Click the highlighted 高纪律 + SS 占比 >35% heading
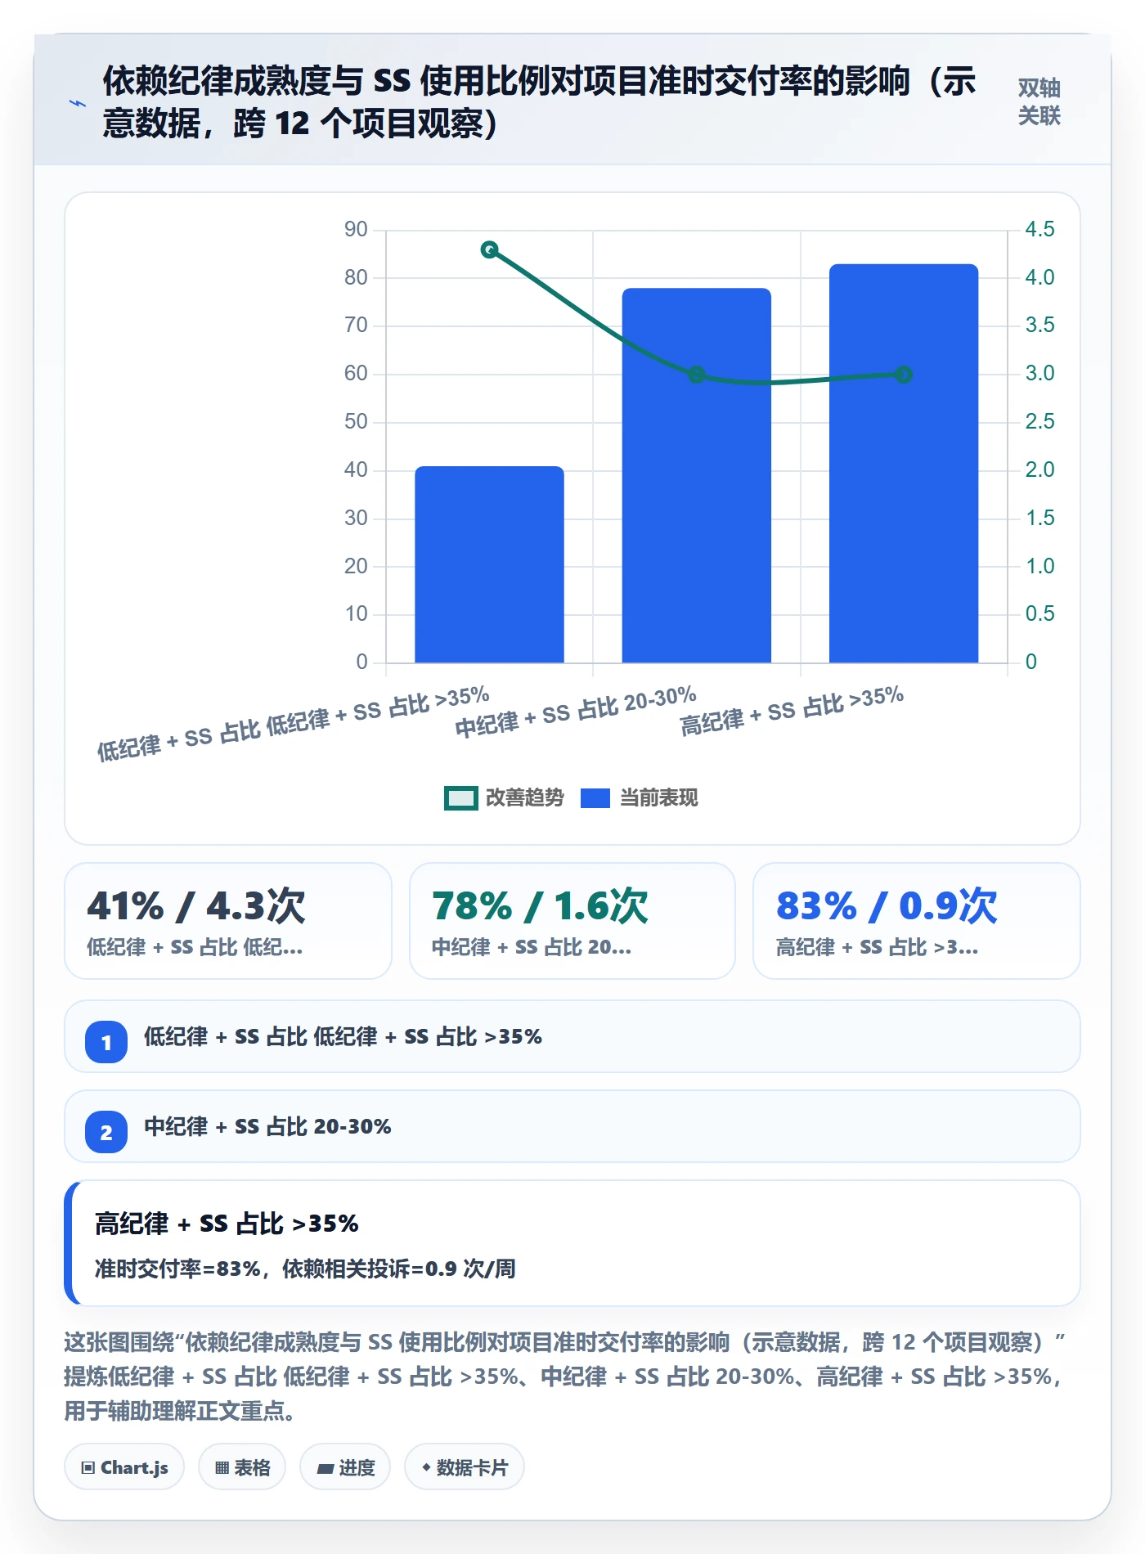 pos(227,1224)
